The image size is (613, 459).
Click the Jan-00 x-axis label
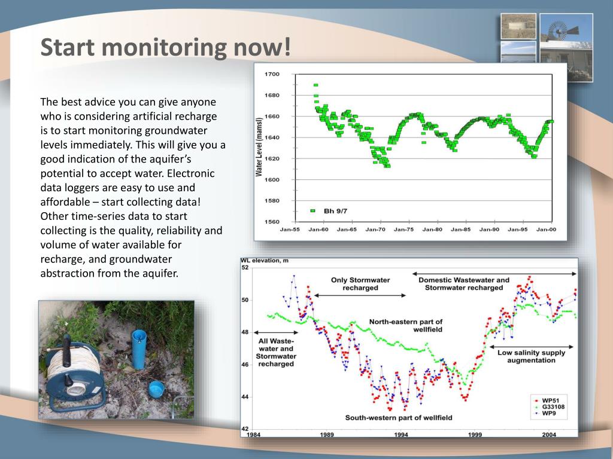546,229
